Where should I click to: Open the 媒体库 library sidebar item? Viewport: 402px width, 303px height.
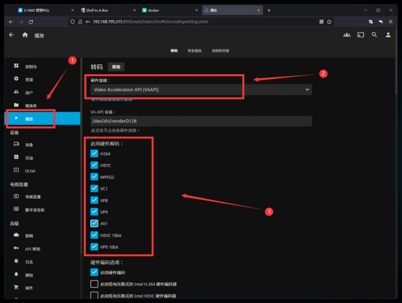tap(32, 105)
